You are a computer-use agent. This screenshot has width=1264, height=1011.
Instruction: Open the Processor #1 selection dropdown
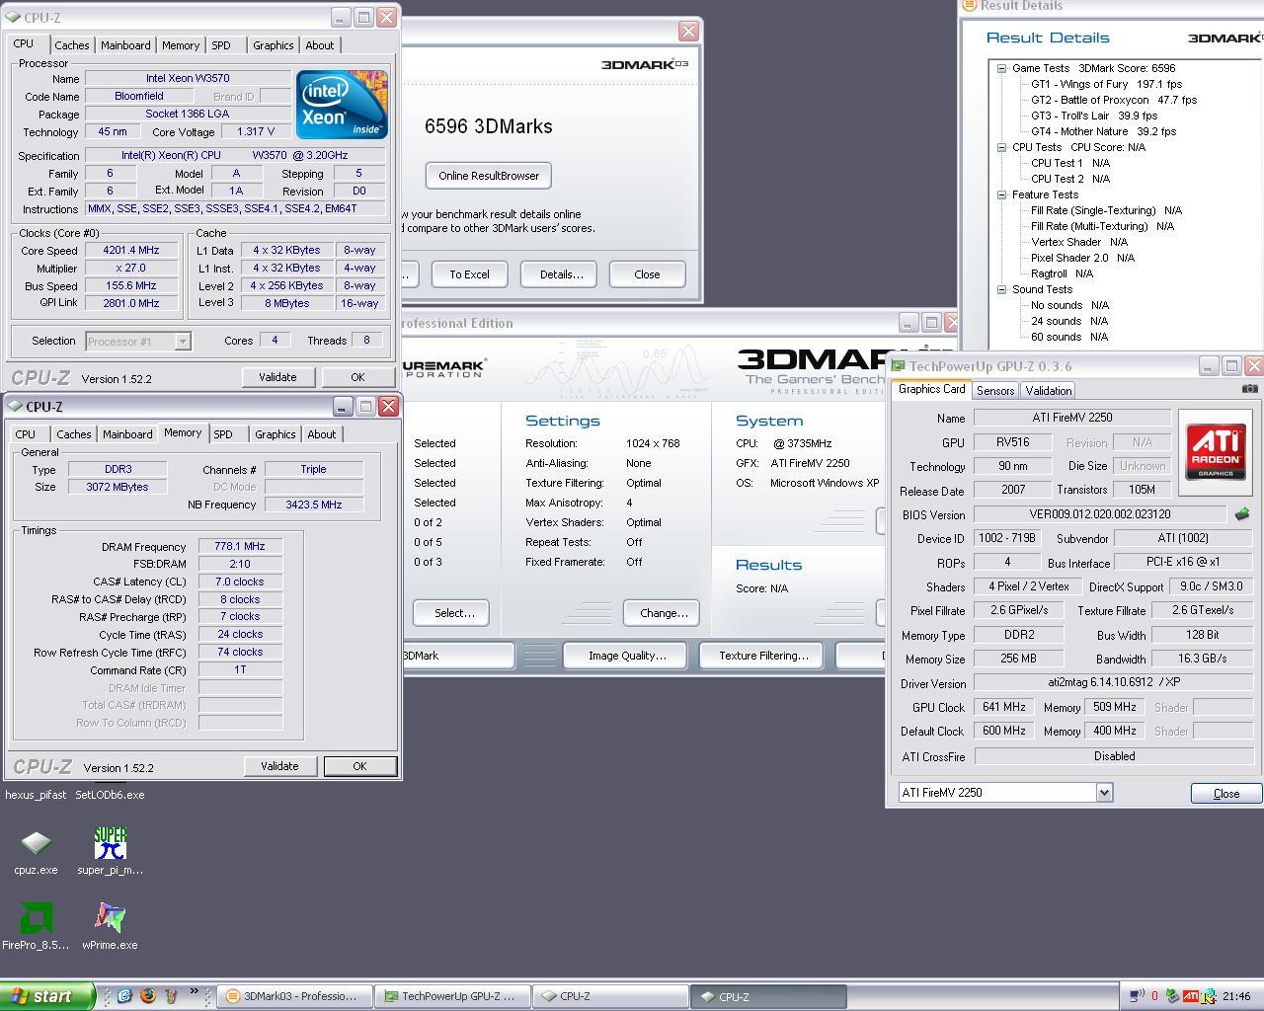183,342
